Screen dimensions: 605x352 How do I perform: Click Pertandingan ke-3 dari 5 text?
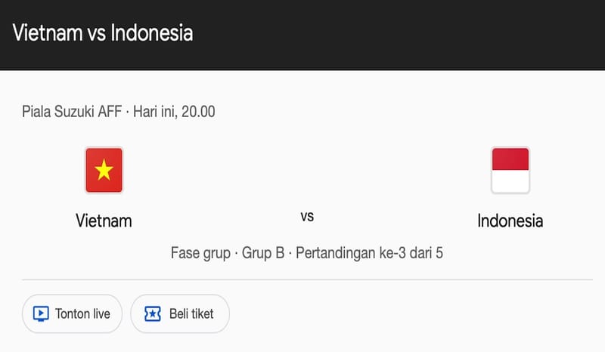[x=369, y=252]
